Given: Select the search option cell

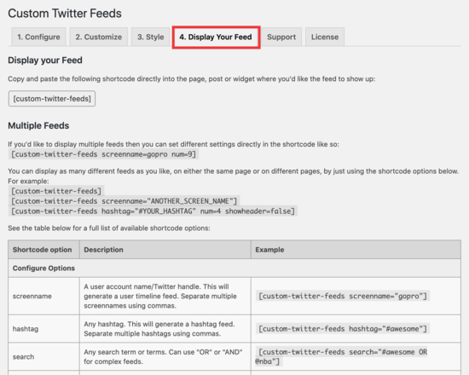Looking at the screenshot, I should [43, 357].
